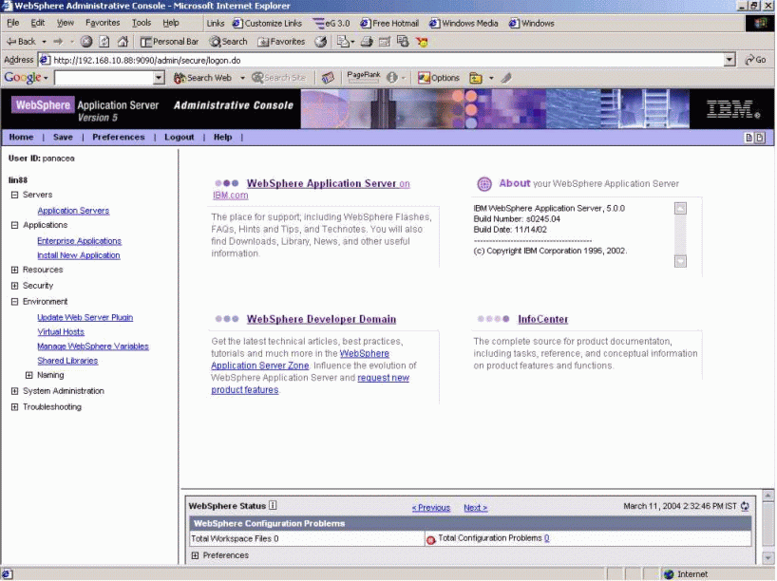This screenshot has height=581, width=777.
Task: Expand Preferences in the WebSphere Status panel
Action: tap(196, 555)
